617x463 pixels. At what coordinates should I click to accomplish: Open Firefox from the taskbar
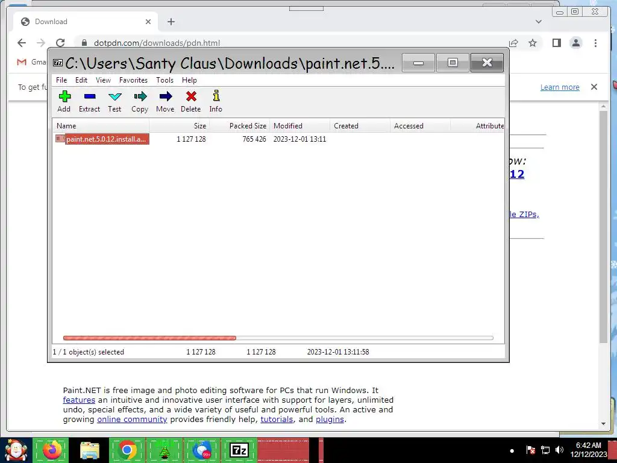52,450
